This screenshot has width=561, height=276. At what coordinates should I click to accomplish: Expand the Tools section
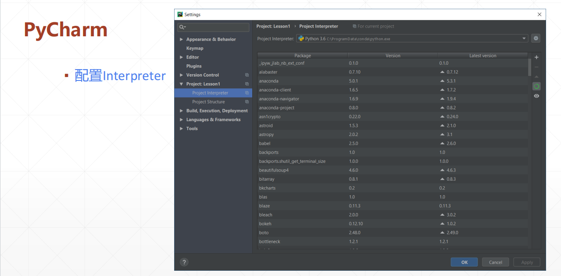(181, 129)
